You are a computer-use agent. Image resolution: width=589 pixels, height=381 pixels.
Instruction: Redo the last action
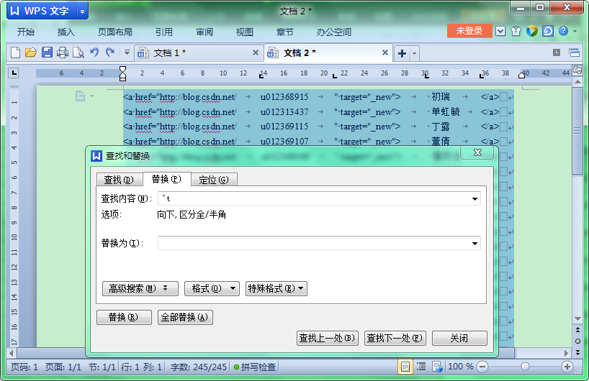[x=110, y=52]
